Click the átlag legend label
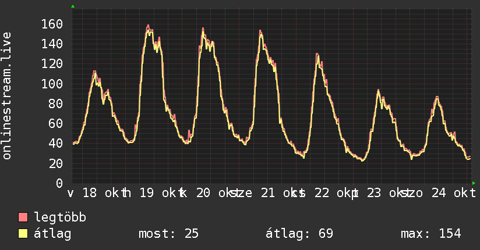480x250 pixels. coord(52,234)
